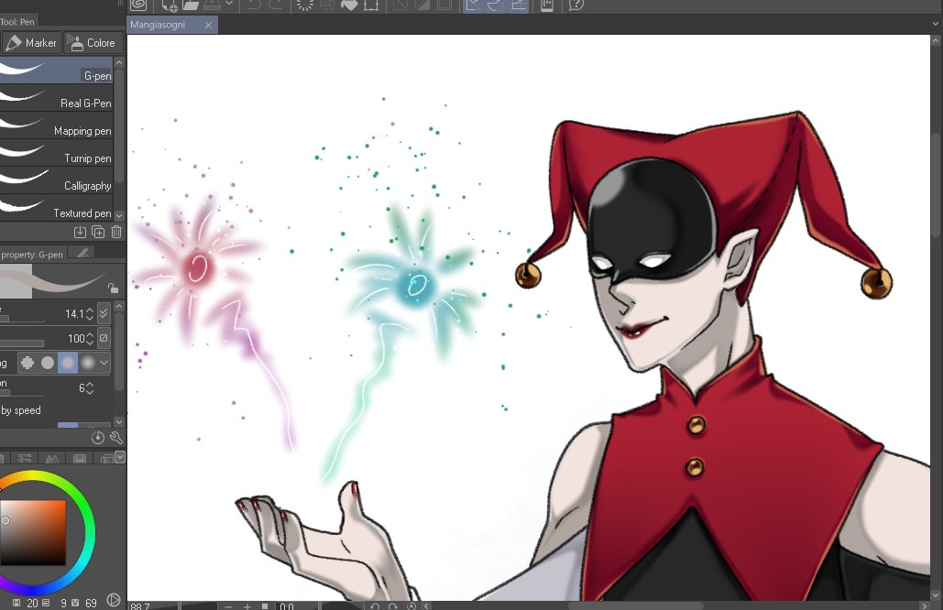Viewport: 943px width, 610px height.
Task: Expand save options dropdown arrow
Action: [229, 5]
